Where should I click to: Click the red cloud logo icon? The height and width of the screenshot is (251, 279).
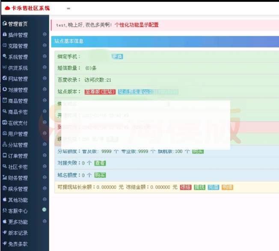pos(7,8)
